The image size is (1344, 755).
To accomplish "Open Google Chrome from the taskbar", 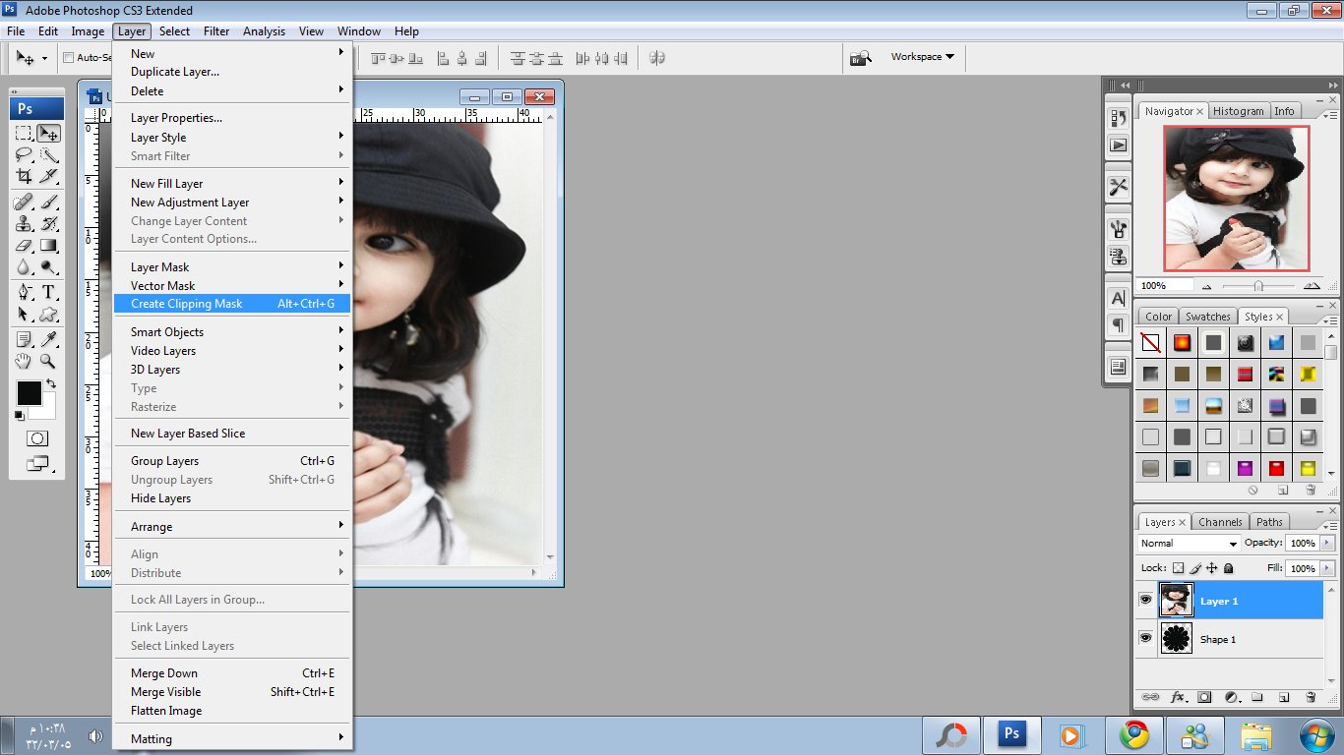I will coord(1133,734).
